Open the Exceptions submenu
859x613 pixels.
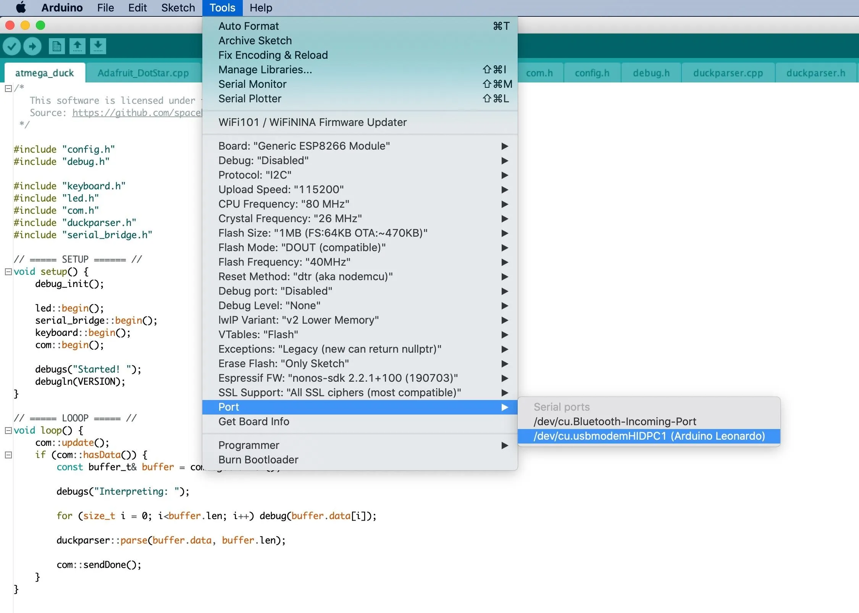click(360, 349)
